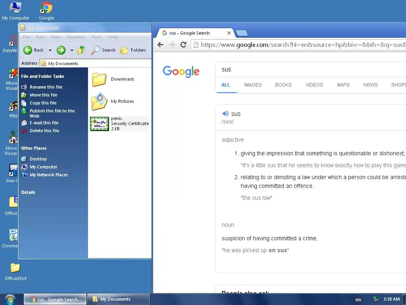
Task: Switch to sus - Google Search taskbar button
Action: click(x=55, y=299)
